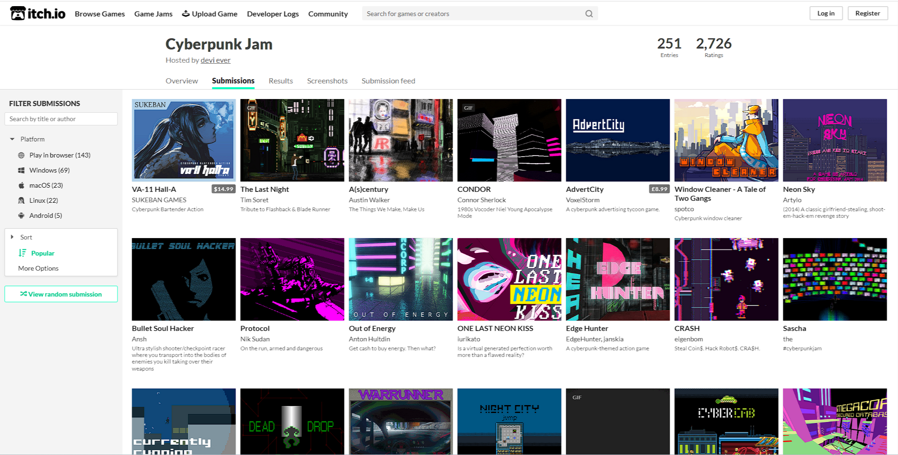This screenshot has height=455, width=898.
Task: Filter by Linux (22)
Action: click(43, 200)
